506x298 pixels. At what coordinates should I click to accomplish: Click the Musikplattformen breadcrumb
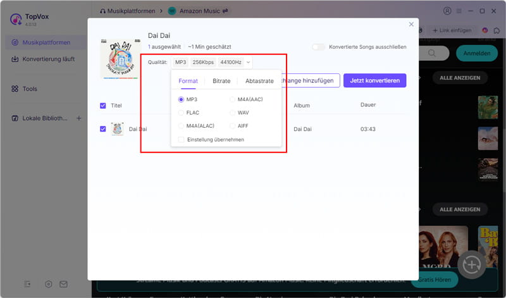coord(128,11)
